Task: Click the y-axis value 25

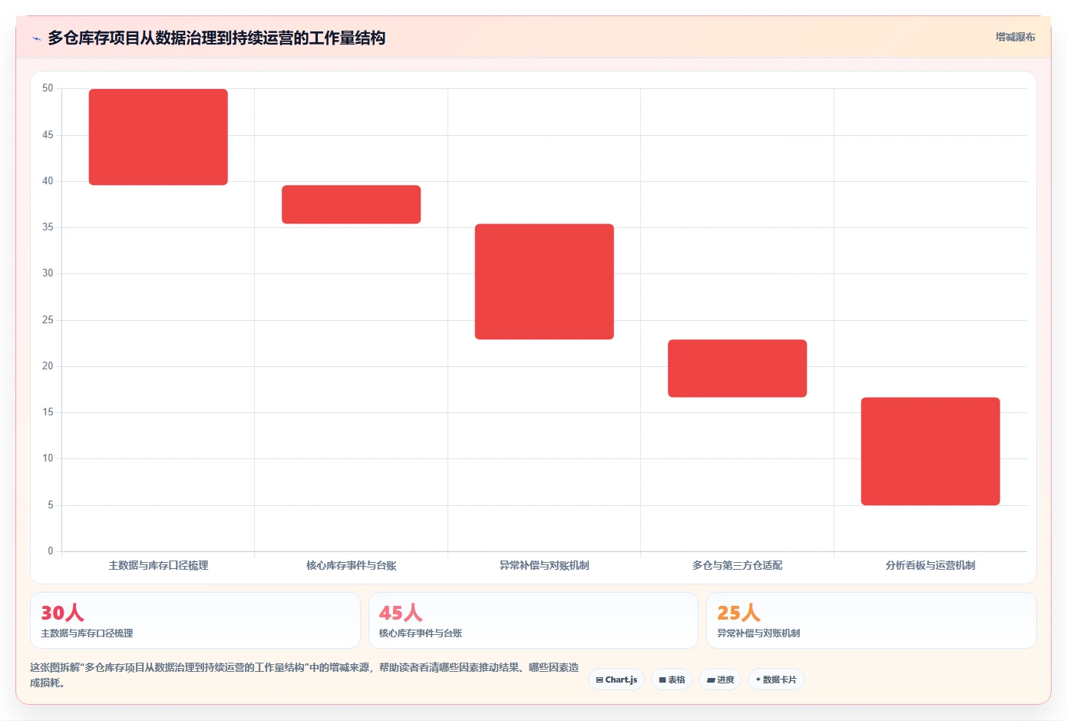Action: pyautogui.click(x=48, y=319)
